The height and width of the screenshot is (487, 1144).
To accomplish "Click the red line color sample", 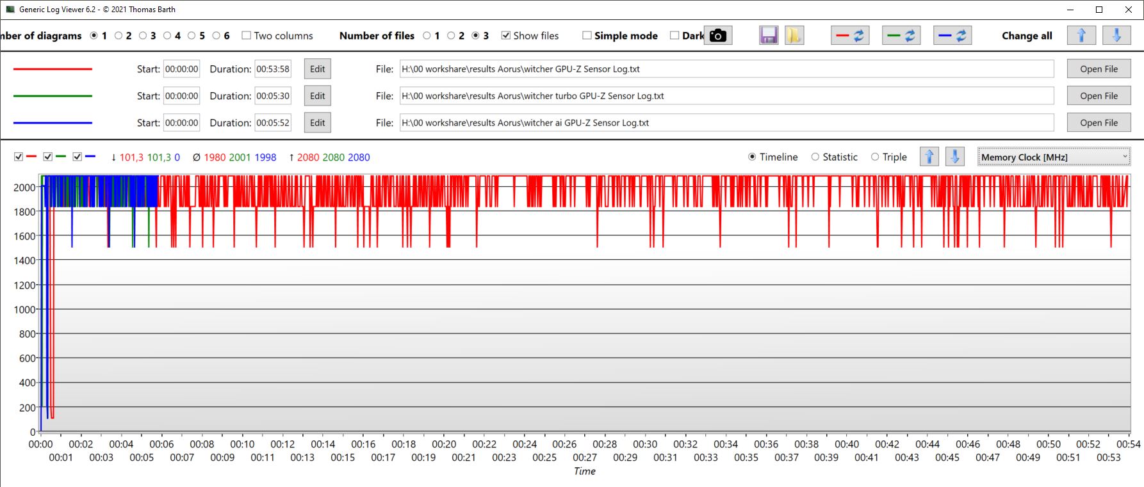I will point(53,69).
